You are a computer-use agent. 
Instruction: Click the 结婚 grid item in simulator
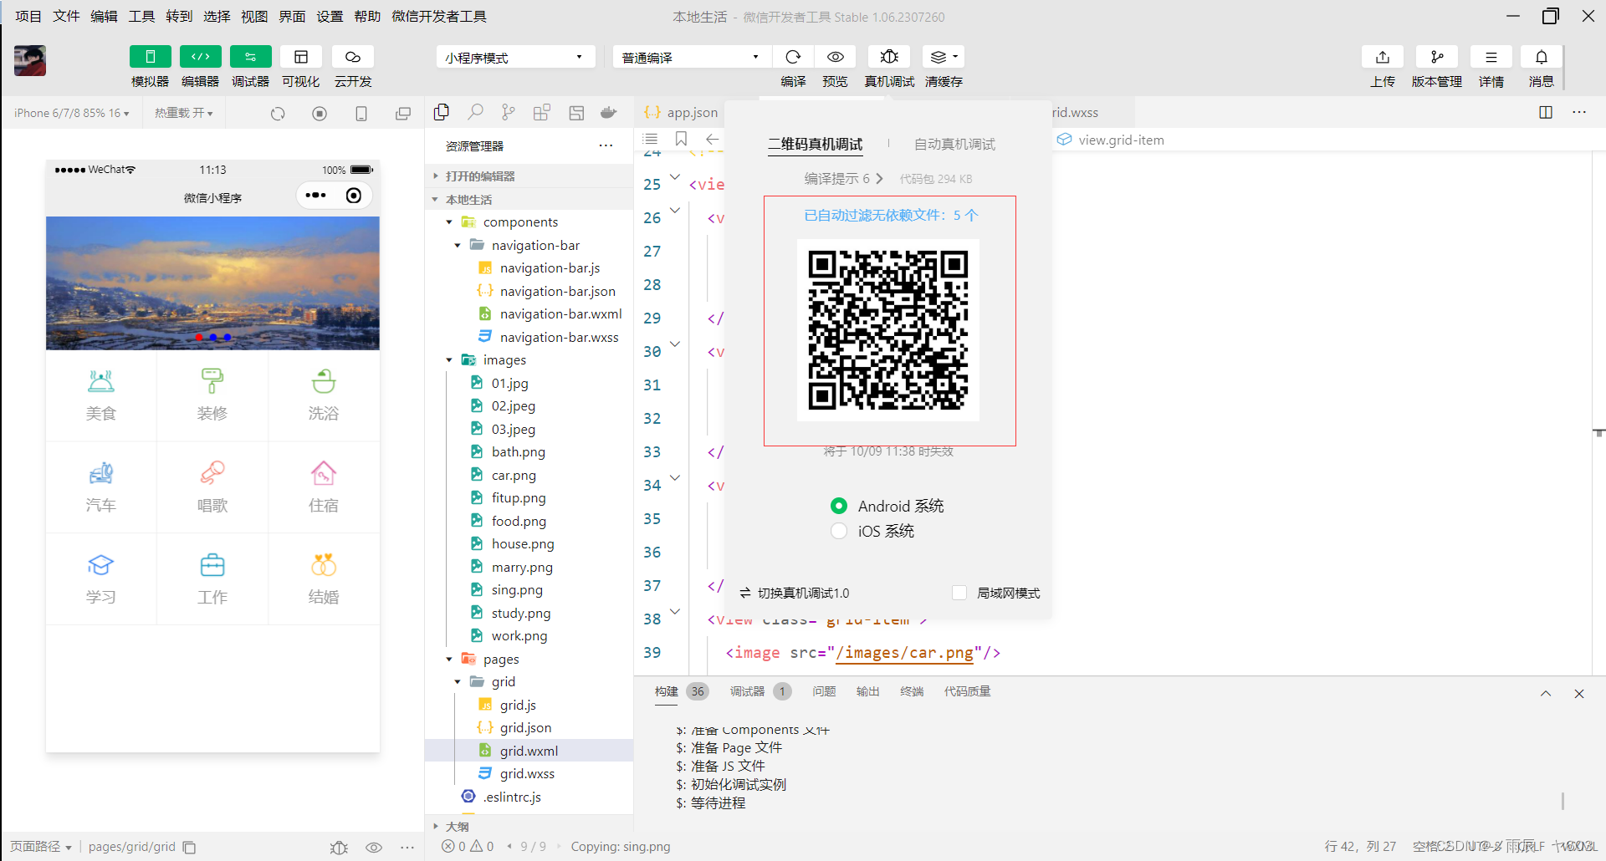click(324, 579)
